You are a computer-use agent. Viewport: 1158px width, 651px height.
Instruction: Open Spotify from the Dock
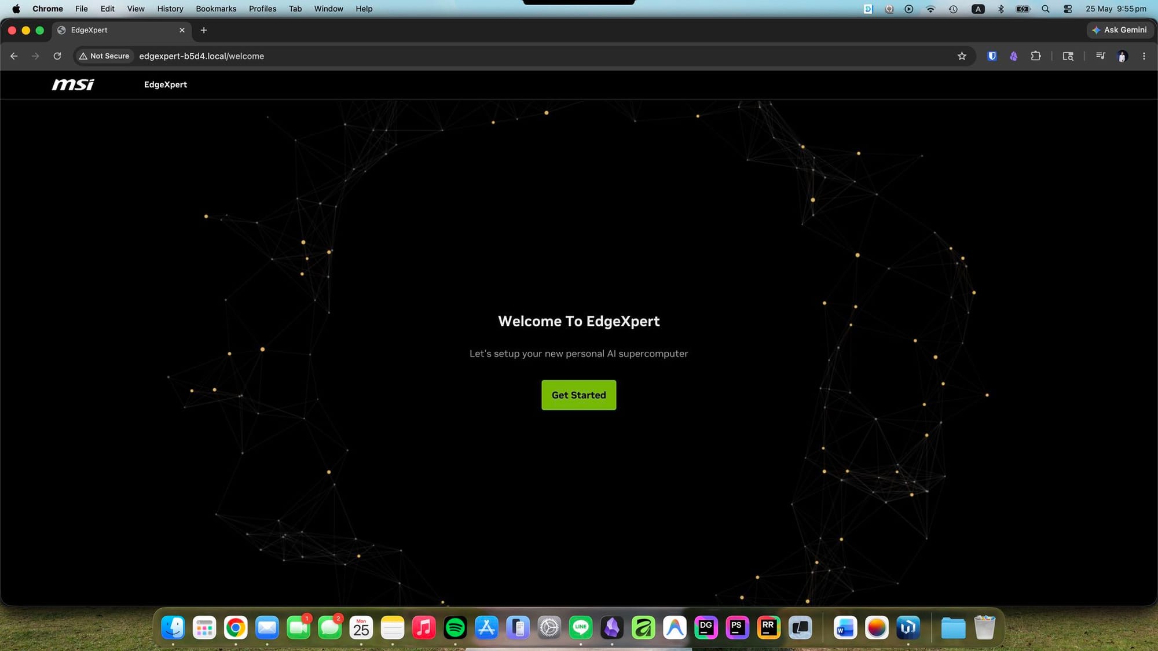pyautogui.click(x=455, y=627)
